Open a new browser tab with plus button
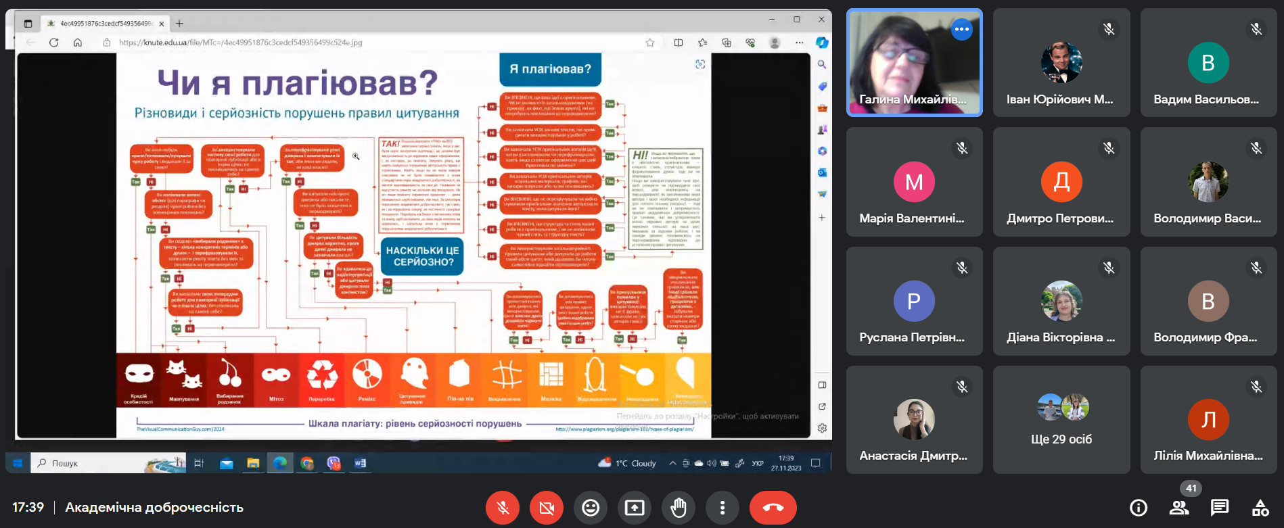Screen dimensions: 1284x528 pos(179,24)
